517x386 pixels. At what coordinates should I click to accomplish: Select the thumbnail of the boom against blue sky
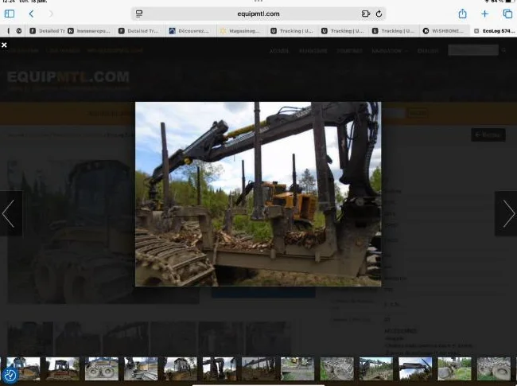coord(414,368)
